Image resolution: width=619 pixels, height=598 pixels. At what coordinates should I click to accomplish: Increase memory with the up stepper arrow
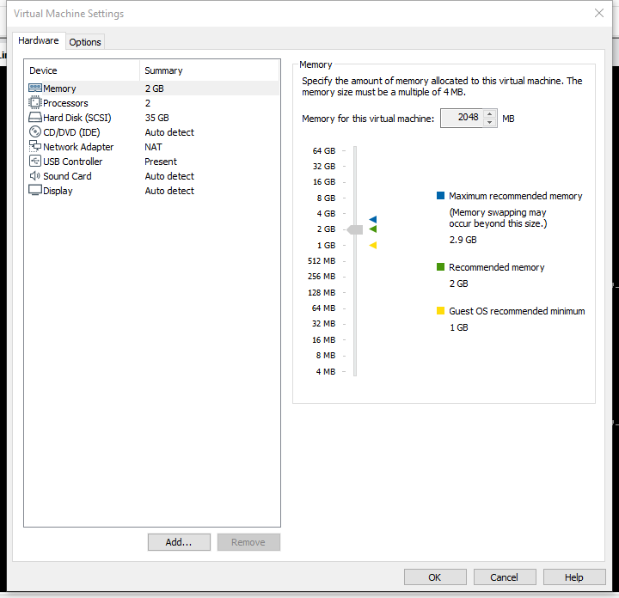click(490, 114)
